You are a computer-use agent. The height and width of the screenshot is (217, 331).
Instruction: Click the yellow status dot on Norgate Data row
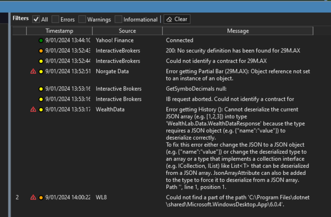point(41,71)
